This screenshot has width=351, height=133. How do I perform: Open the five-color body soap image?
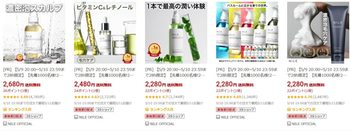[247, 33]
